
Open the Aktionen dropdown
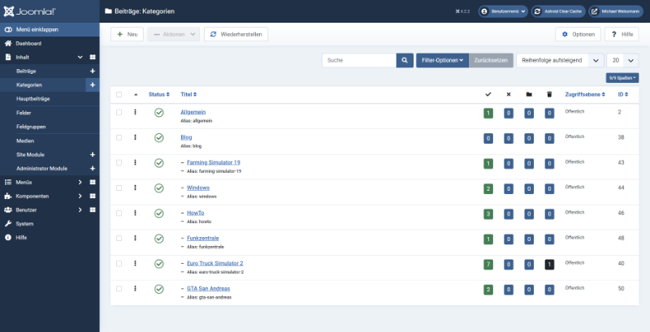(x=173, y=34)
